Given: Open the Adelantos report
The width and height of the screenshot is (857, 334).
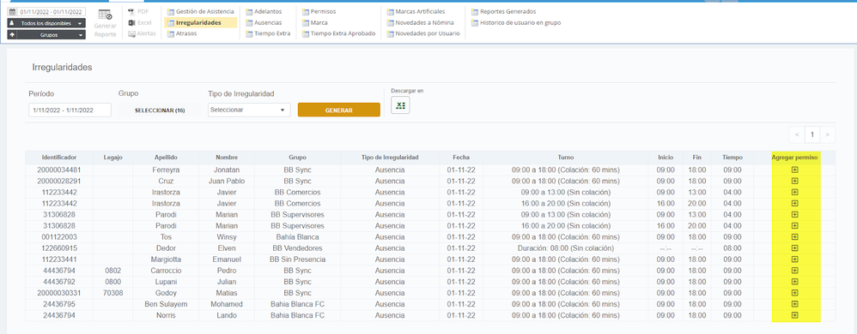Looking at the screenshot, I should pyautogui.click(x=264, y=11).
